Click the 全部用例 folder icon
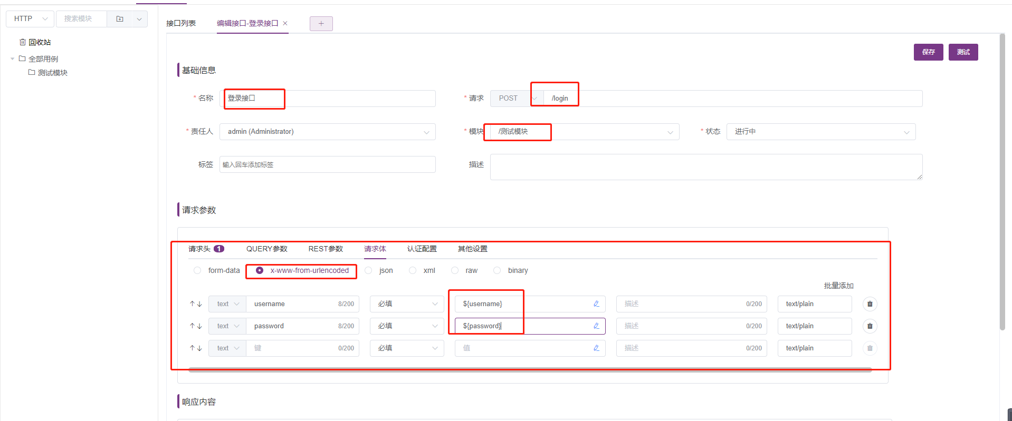 22,58
